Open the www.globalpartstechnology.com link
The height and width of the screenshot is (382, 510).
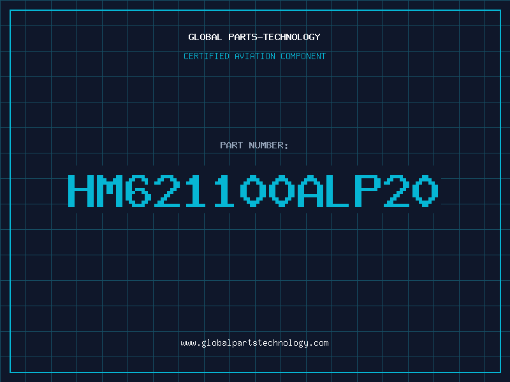pos(254,343)
